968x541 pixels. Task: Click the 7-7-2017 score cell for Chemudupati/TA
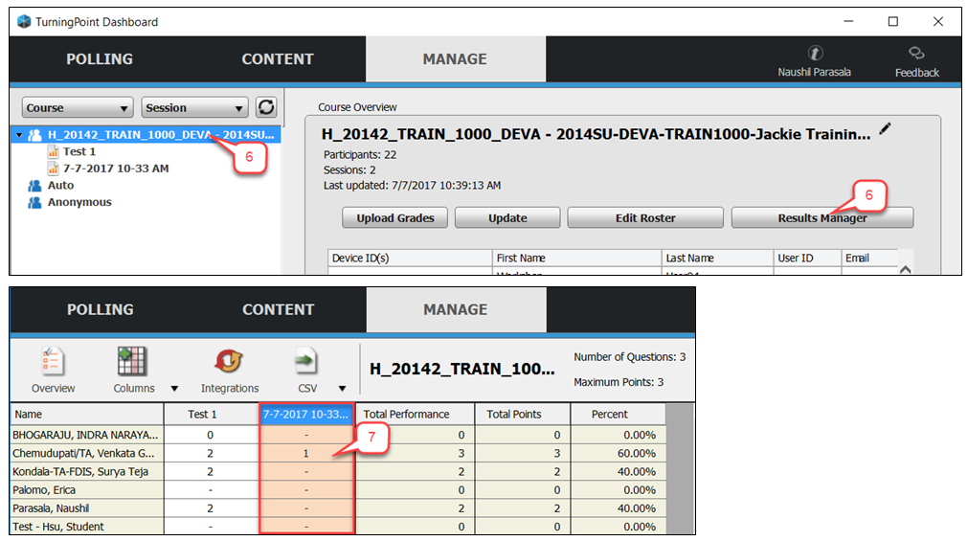(x=306, y=453)
